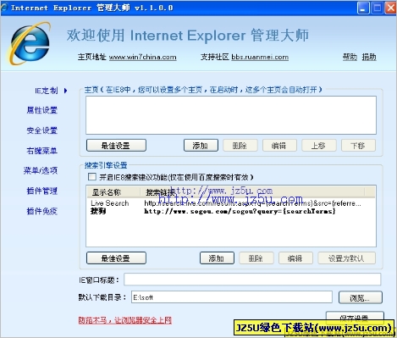Open the 防范木马 red link
Screen dimensions: 397x338
coord(125,320)
